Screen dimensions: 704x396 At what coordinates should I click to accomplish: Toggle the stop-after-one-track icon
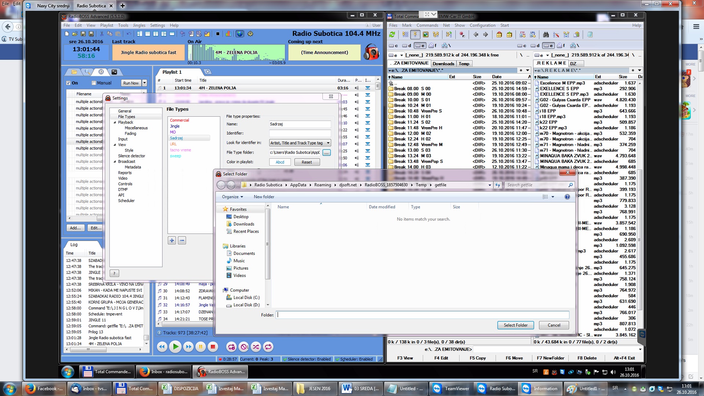pos(244,346)
